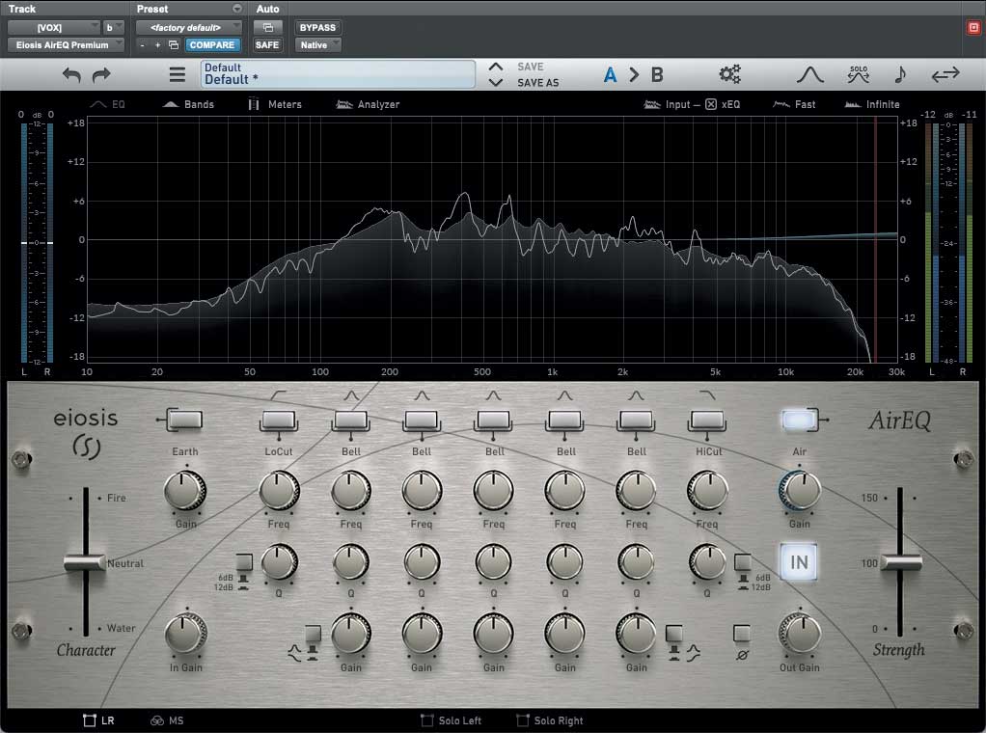Click the musical note icon
986x733 pixels.
pos(900,74)
